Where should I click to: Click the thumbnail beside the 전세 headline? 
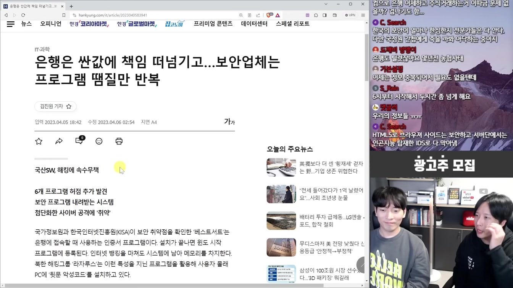[x=281, y=194]
